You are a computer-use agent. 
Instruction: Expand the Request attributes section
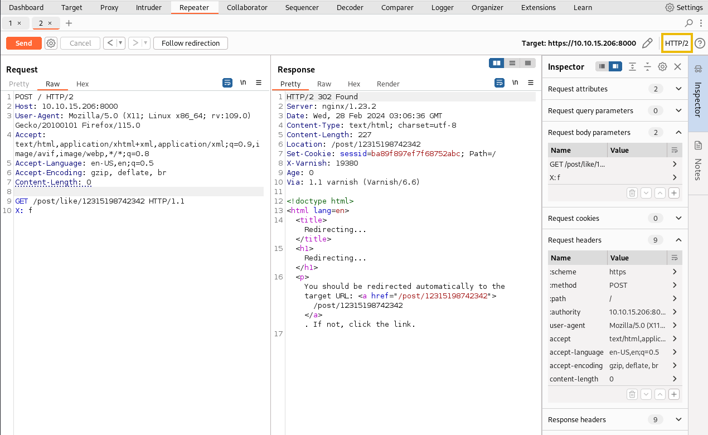tap(678, 89)
